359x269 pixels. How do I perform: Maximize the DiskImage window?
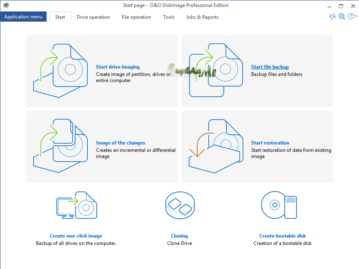point(341,6)
